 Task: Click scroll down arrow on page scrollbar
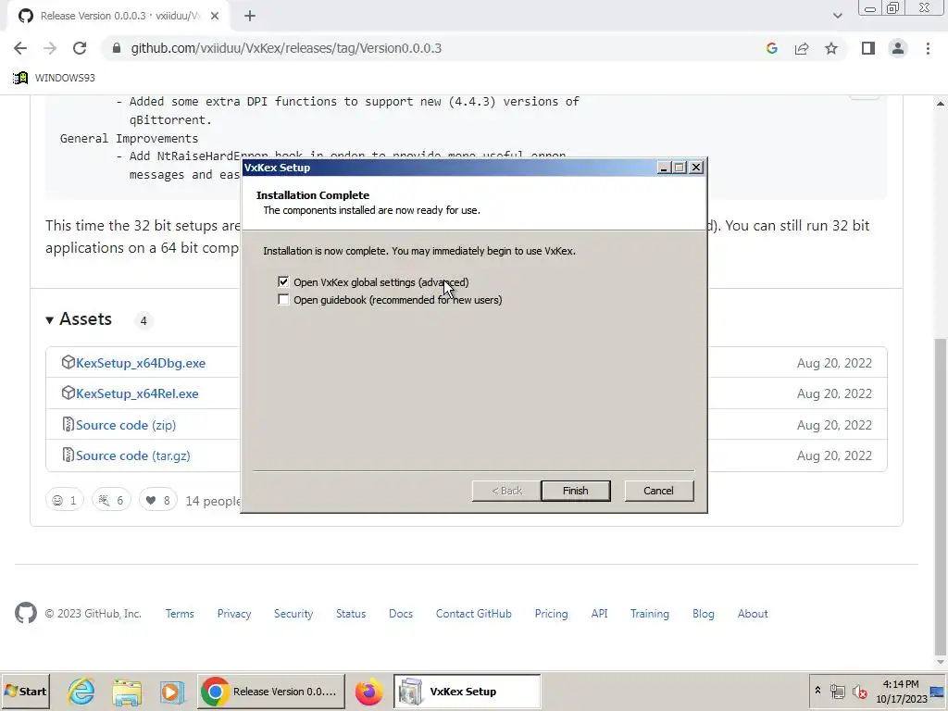coord(941,661)
